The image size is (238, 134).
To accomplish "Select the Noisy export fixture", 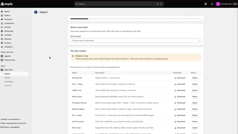I will 195,96.
